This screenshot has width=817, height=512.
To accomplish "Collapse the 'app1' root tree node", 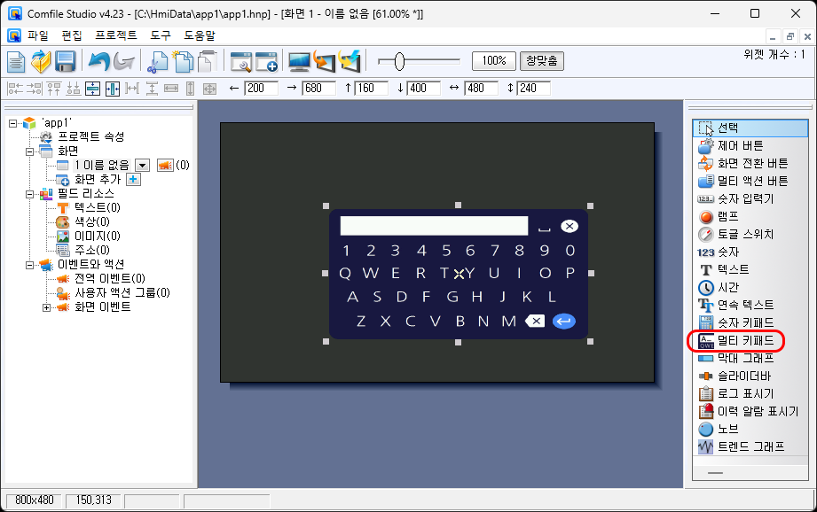I will [13, 123].
